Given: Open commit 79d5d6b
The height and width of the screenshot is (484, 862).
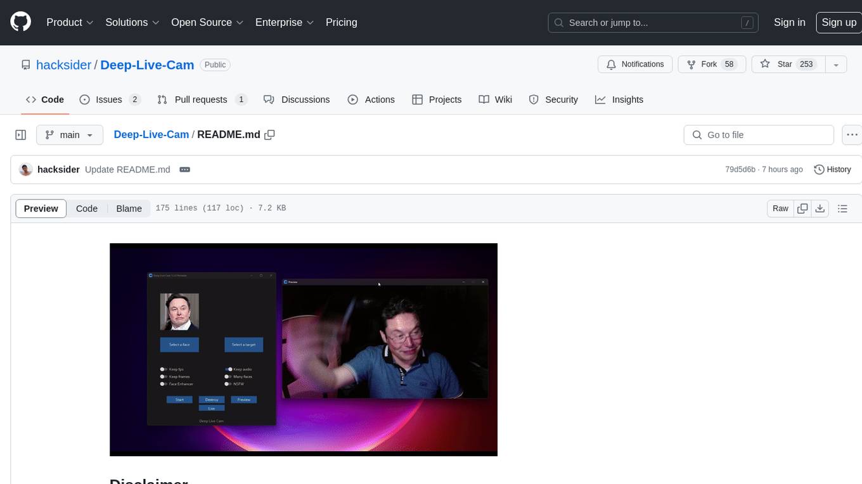Looking at the screenshot, I should 740,170.
